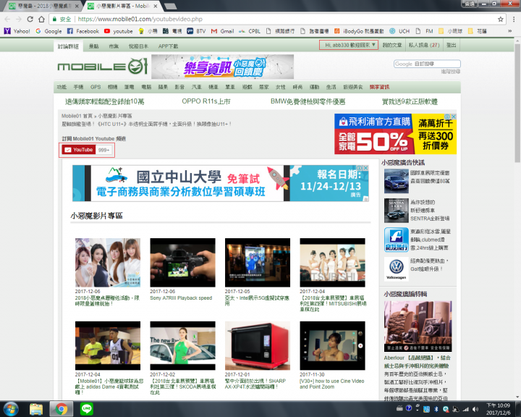521x417 pixels.
Task: Bookmark this page with the star icon
Action: 501,20
